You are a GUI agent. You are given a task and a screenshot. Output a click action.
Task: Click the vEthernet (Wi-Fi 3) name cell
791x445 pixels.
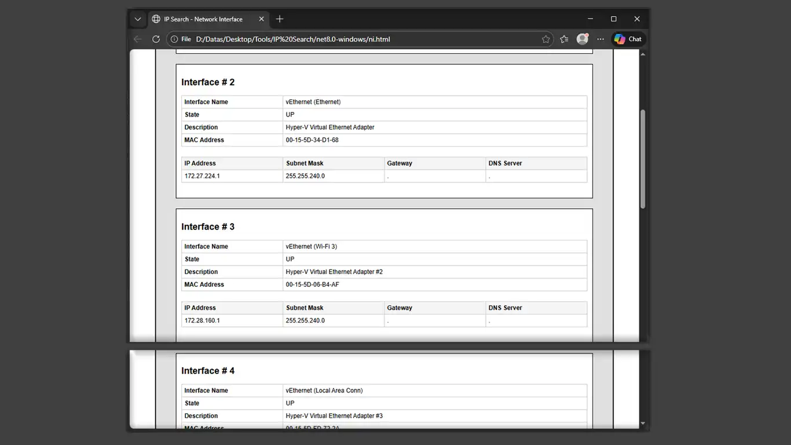click(435, 246)
